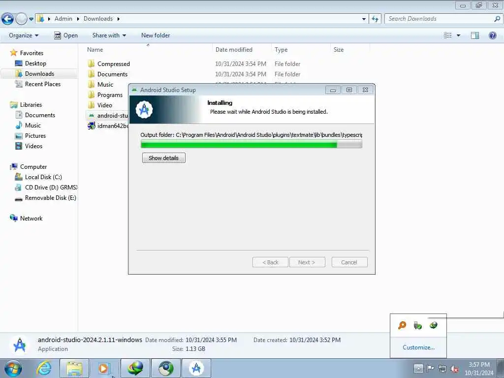Create a New folder
504x378 pixels.
point(156,35)
